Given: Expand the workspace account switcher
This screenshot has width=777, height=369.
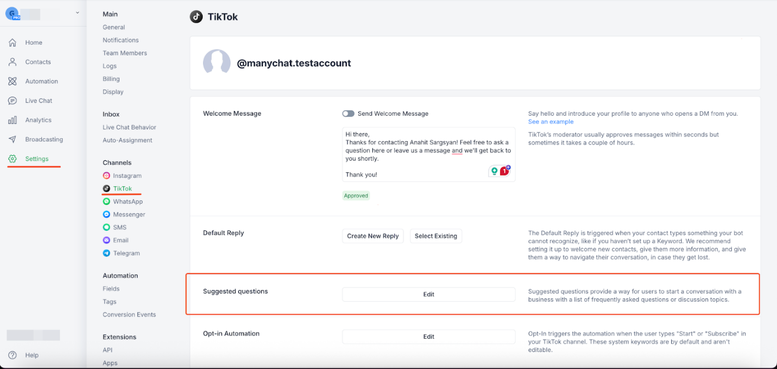Looking at the screenshot, I should [x=78, y=12].
